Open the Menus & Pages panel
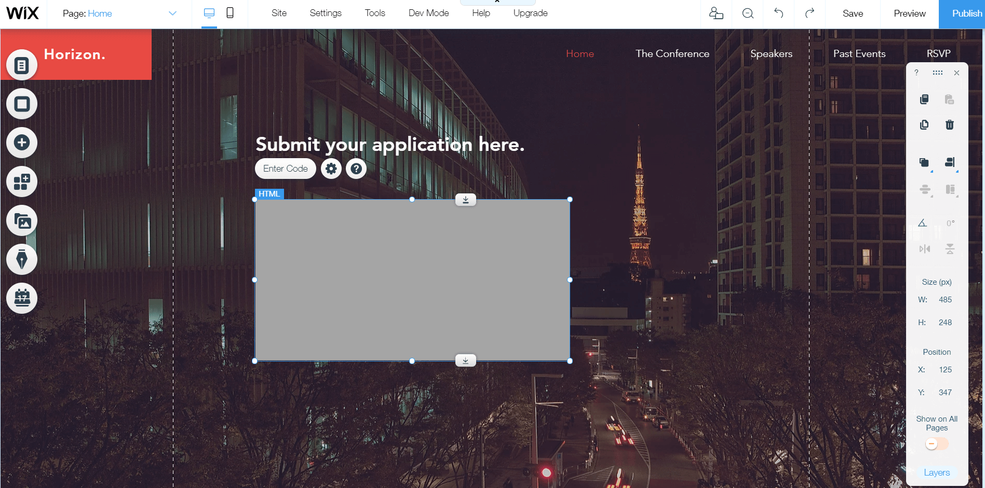This screenshot has width=985, height=488. [x=21, y=65]
